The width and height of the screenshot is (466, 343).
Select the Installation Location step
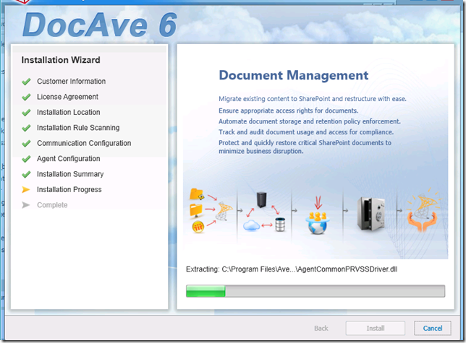68,112
